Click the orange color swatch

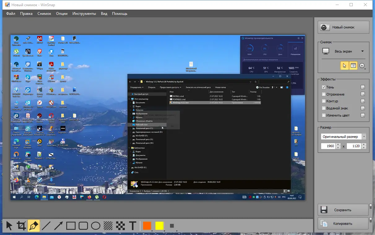pos(147,226)
